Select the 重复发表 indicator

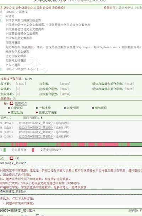point(15,113)
